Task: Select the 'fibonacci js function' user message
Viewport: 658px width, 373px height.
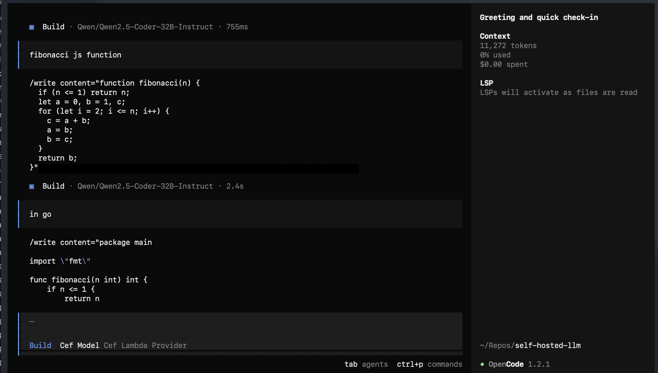Action: pyautogui.click(x=75, y=55)
